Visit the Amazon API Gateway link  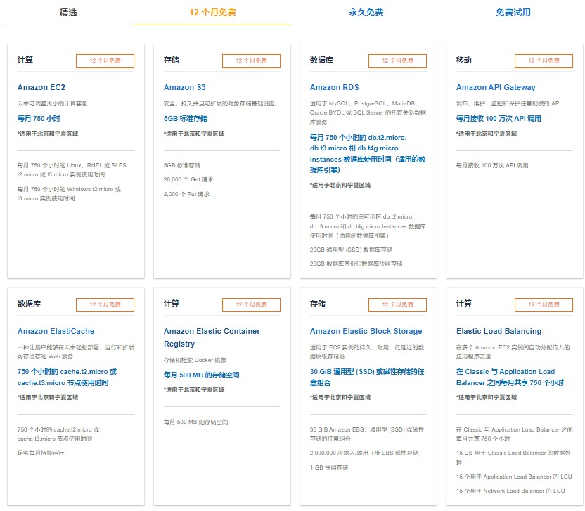click(x=496, y=87)
